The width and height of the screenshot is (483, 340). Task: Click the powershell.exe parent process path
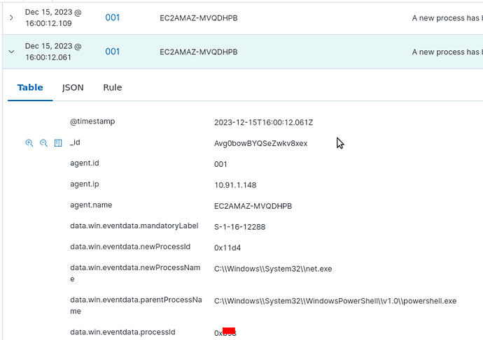coord(335,301)
